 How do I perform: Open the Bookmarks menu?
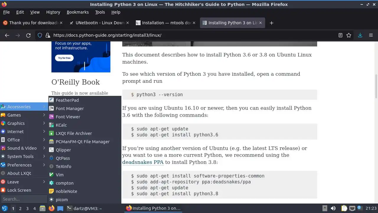(x=78, y=12)
